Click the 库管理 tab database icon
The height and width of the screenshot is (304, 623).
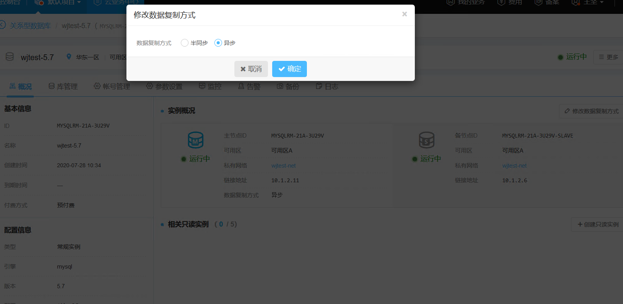(51, 86)
